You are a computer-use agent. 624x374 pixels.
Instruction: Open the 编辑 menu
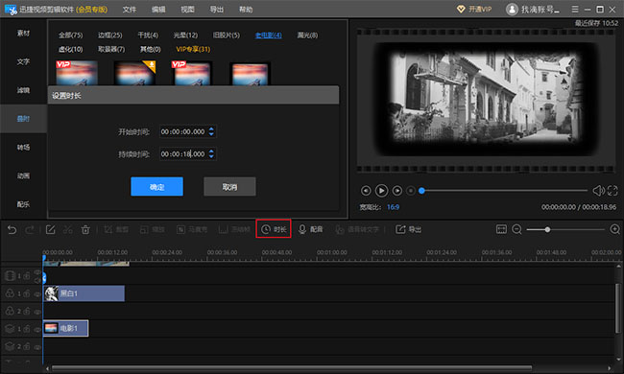158,10
